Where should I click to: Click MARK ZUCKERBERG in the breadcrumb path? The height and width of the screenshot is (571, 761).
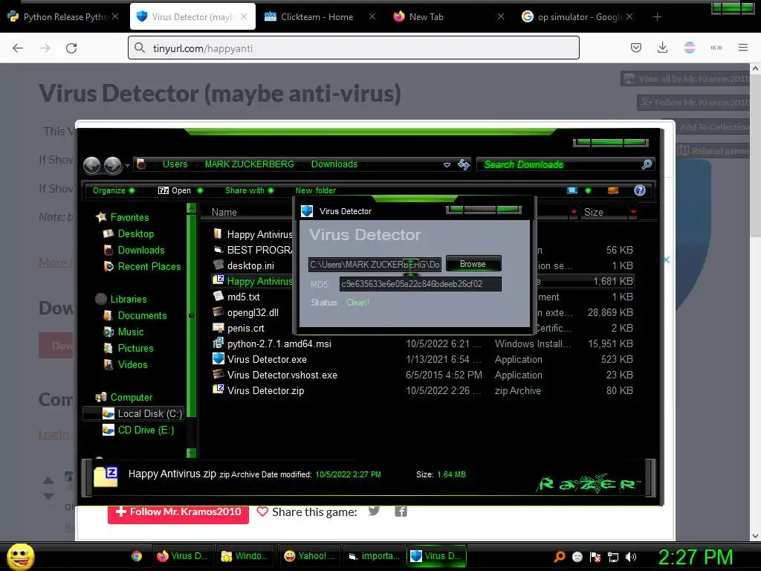(x=249, y=164)
